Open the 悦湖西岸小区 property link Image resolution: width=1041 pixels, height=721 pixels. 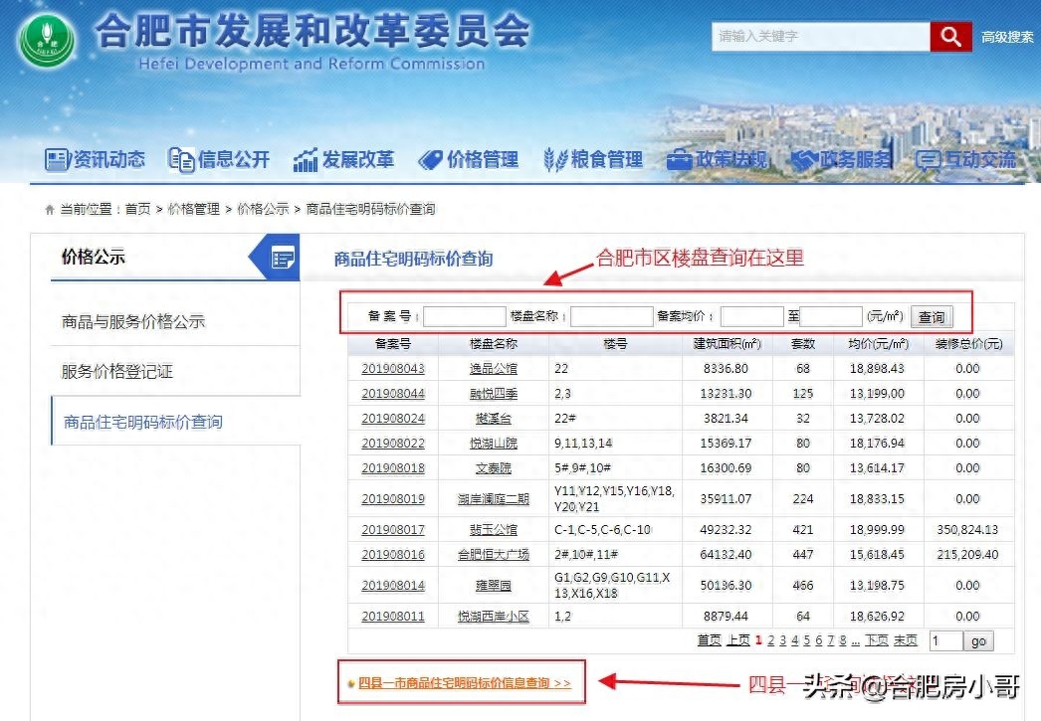tap(494, 617)
